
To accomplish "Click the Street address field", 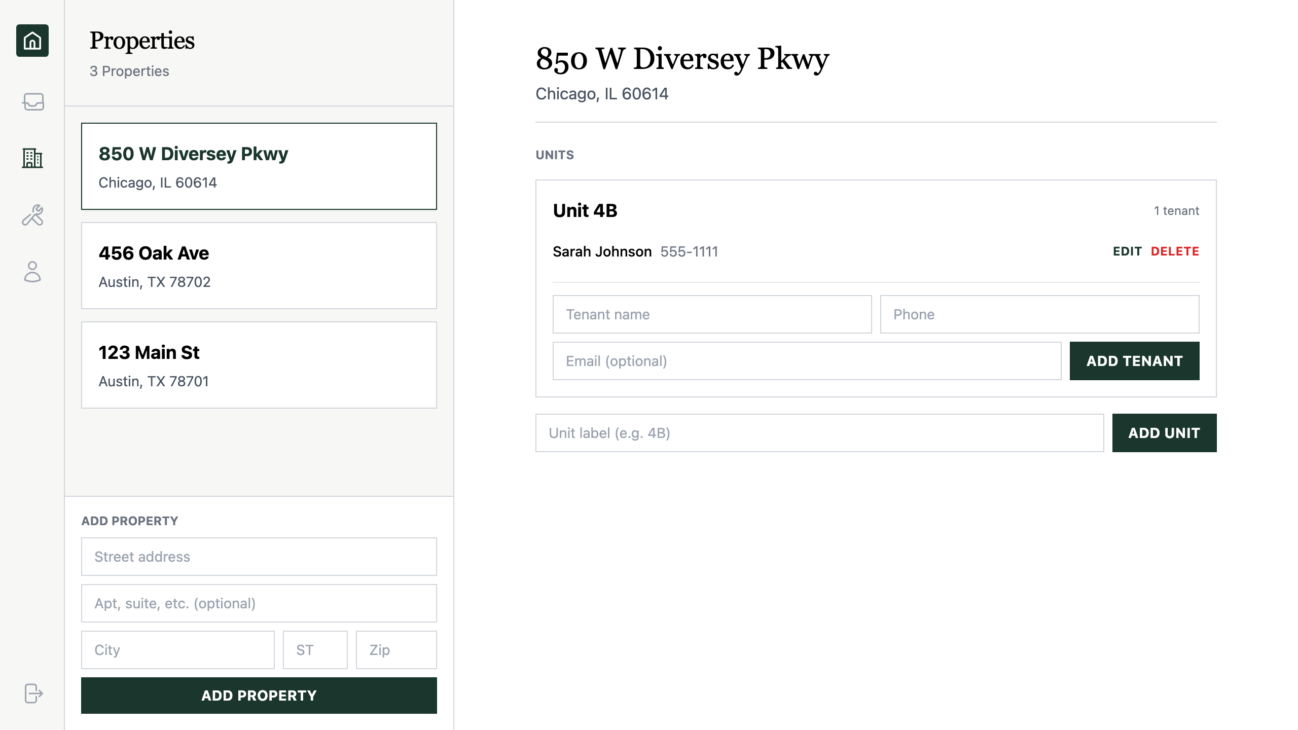I will pos(259,556).
